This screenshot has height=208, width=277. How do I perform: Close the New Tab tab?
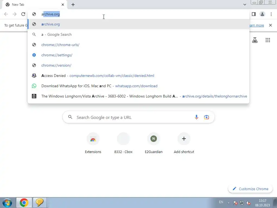[x=63, y=5]
